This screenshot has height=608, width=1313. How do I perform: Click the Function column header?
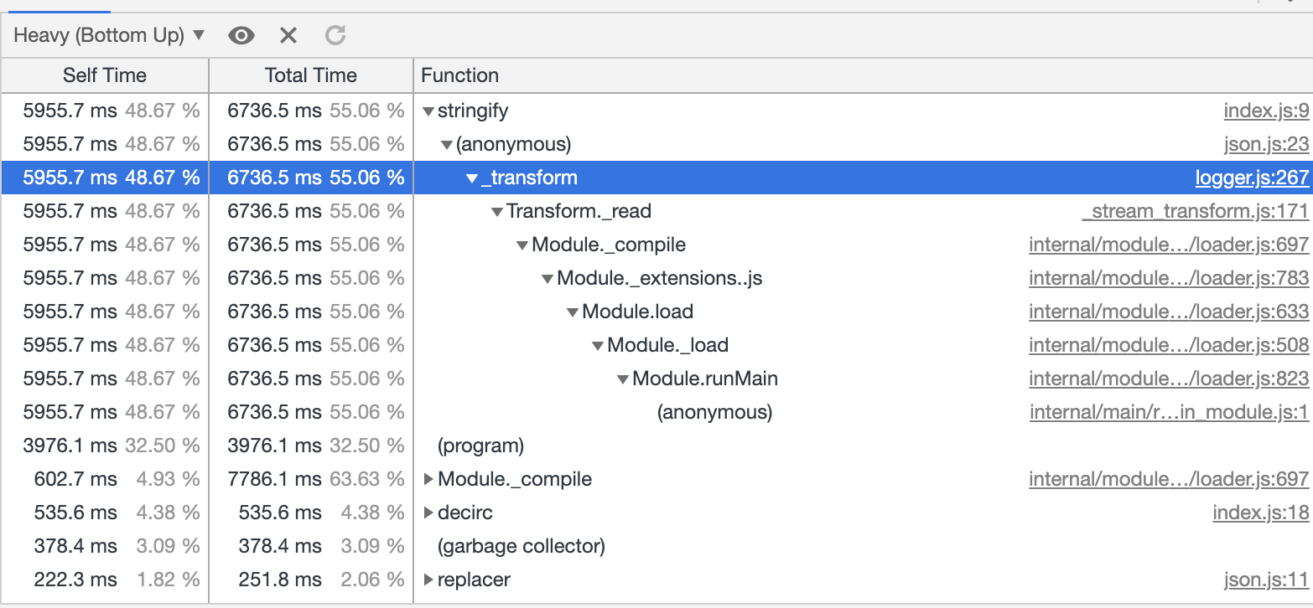pyautogui.click(x=459, y=75)
